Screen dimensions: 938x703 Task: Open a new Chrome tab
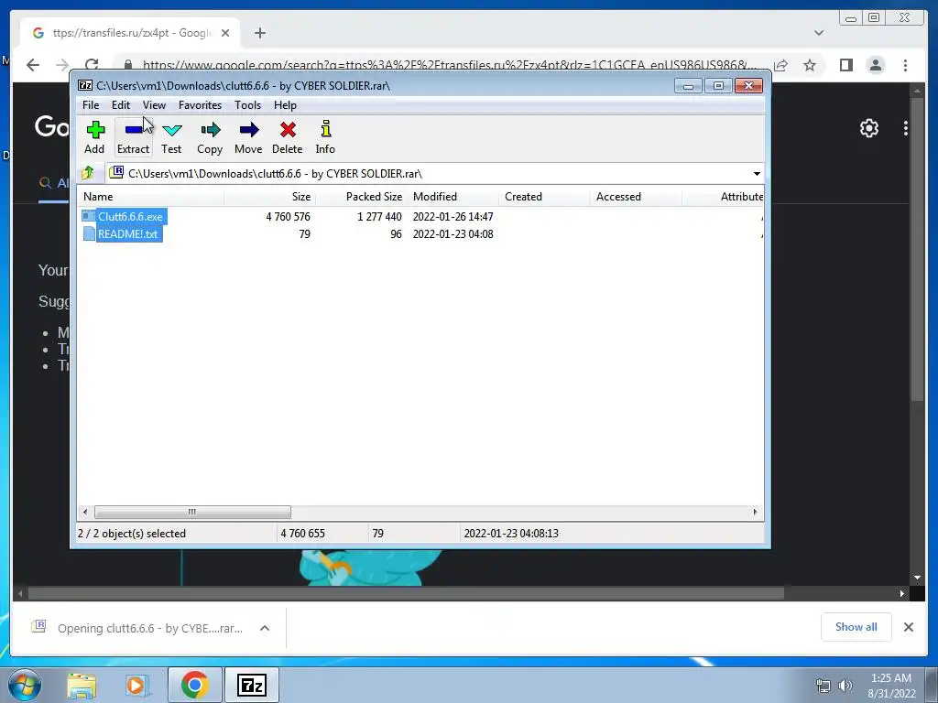point(259,33)
